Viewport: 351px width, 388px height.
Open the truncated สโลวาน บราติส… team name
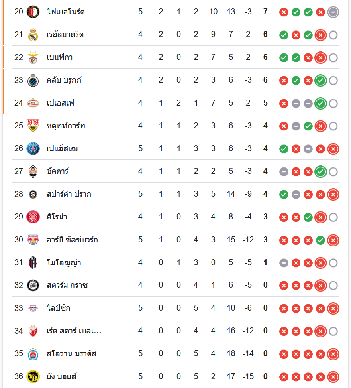pyautogui.click(x=75, y=354)
